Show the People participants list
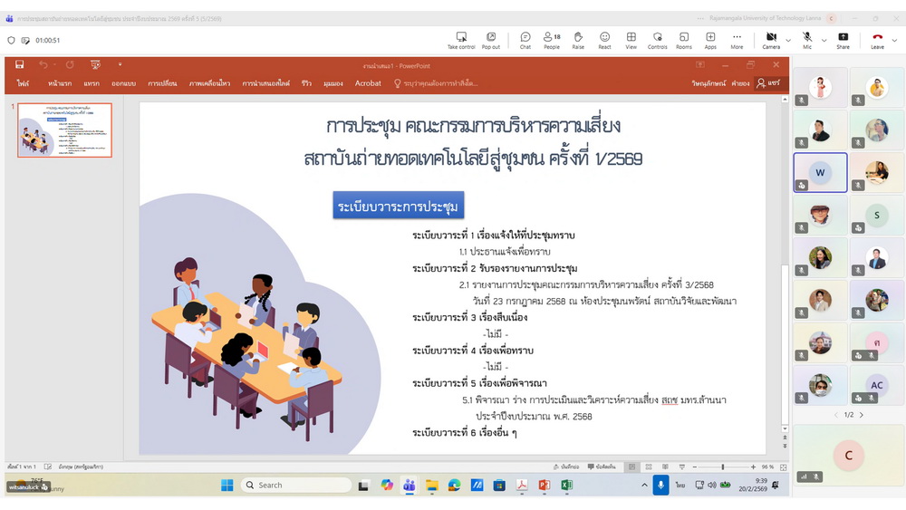Image resolution: width=906 pixels, height=510 pixels. 551,40
